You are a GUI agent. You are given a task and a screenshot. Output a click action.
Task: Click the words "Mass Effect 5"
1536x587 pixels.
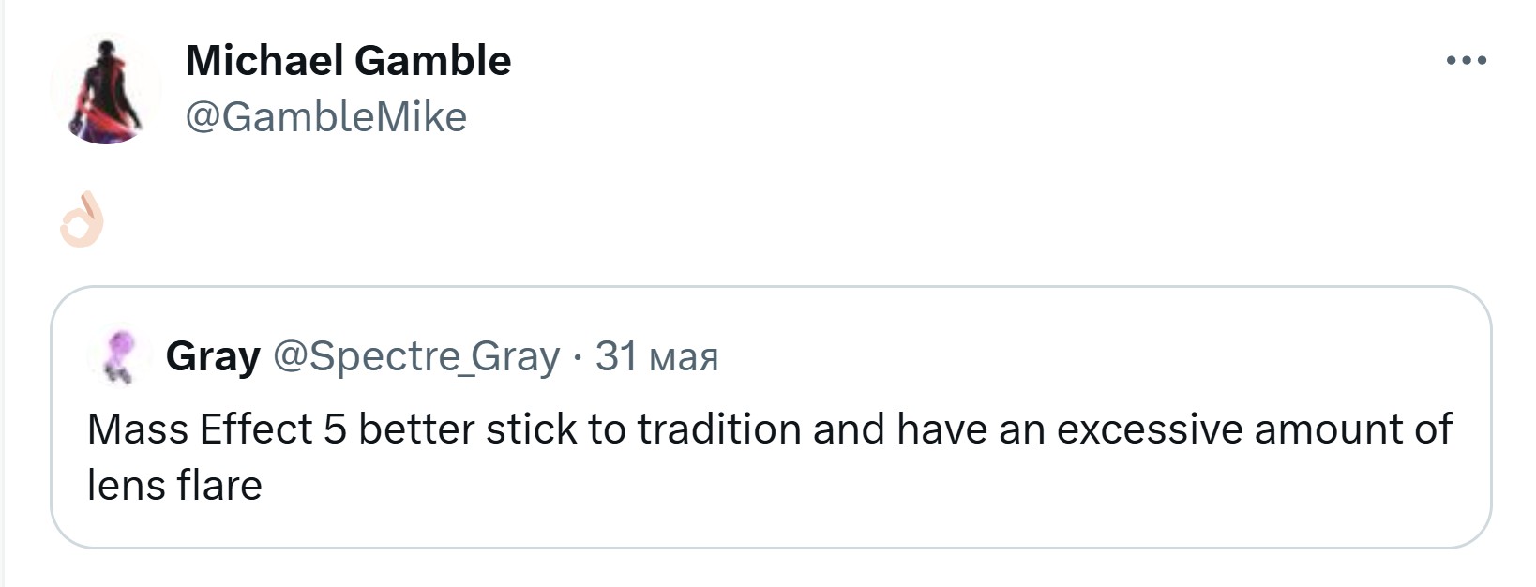tap(217, 429)
